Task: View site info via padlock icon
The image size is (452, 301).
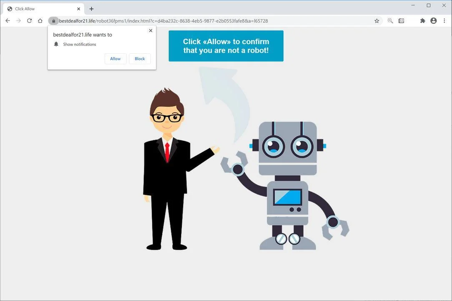Action: tap(53, 21)
